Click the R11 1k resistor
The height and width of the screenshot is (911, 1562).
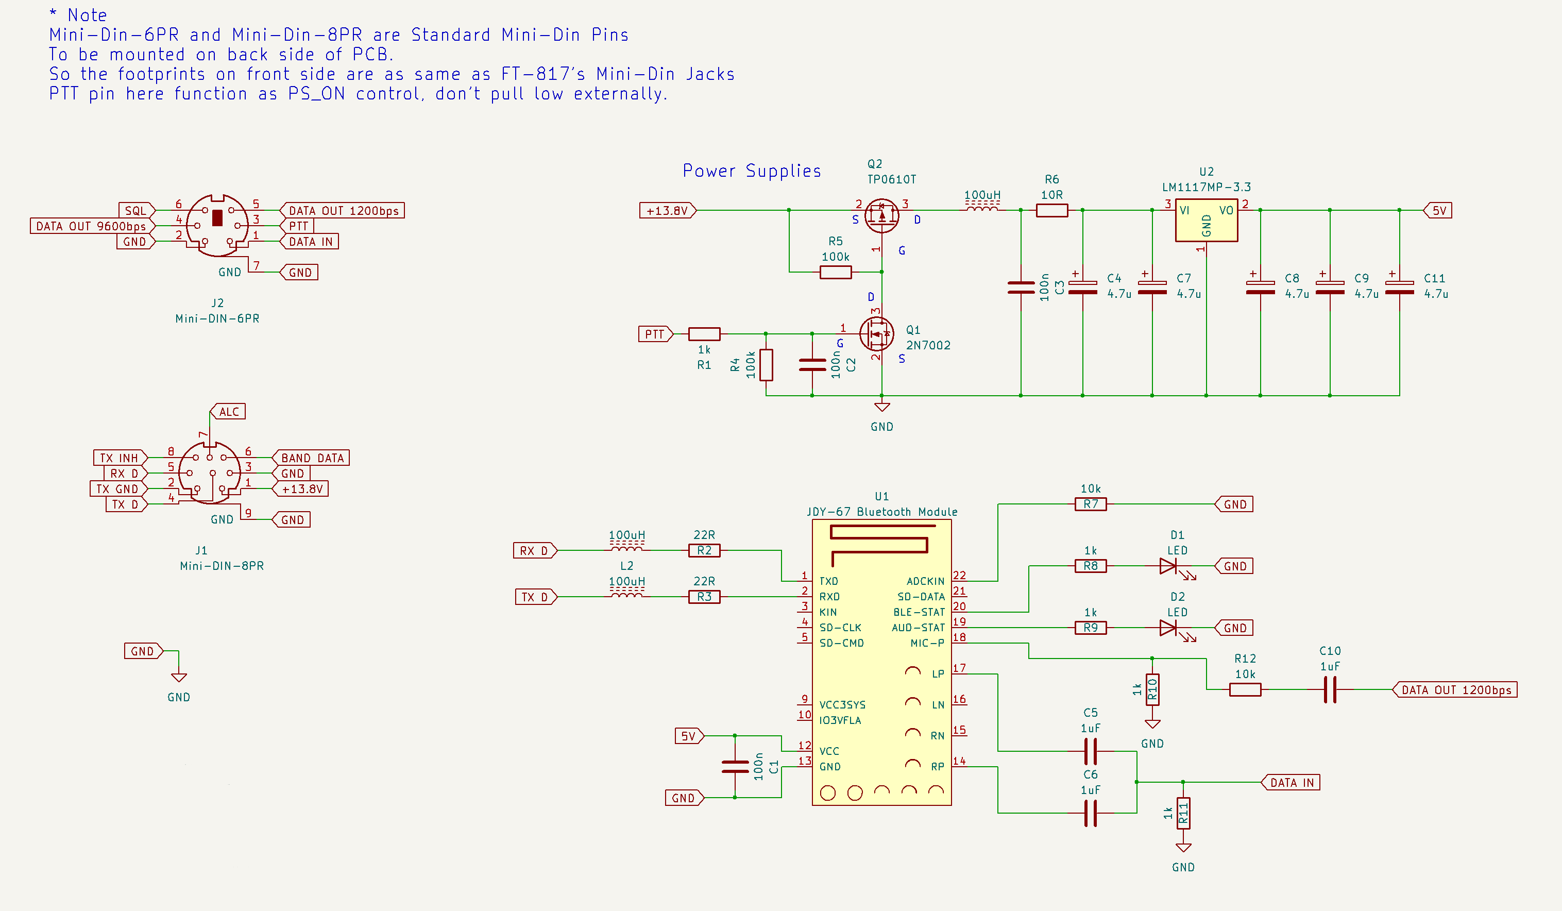(1183, 813)
